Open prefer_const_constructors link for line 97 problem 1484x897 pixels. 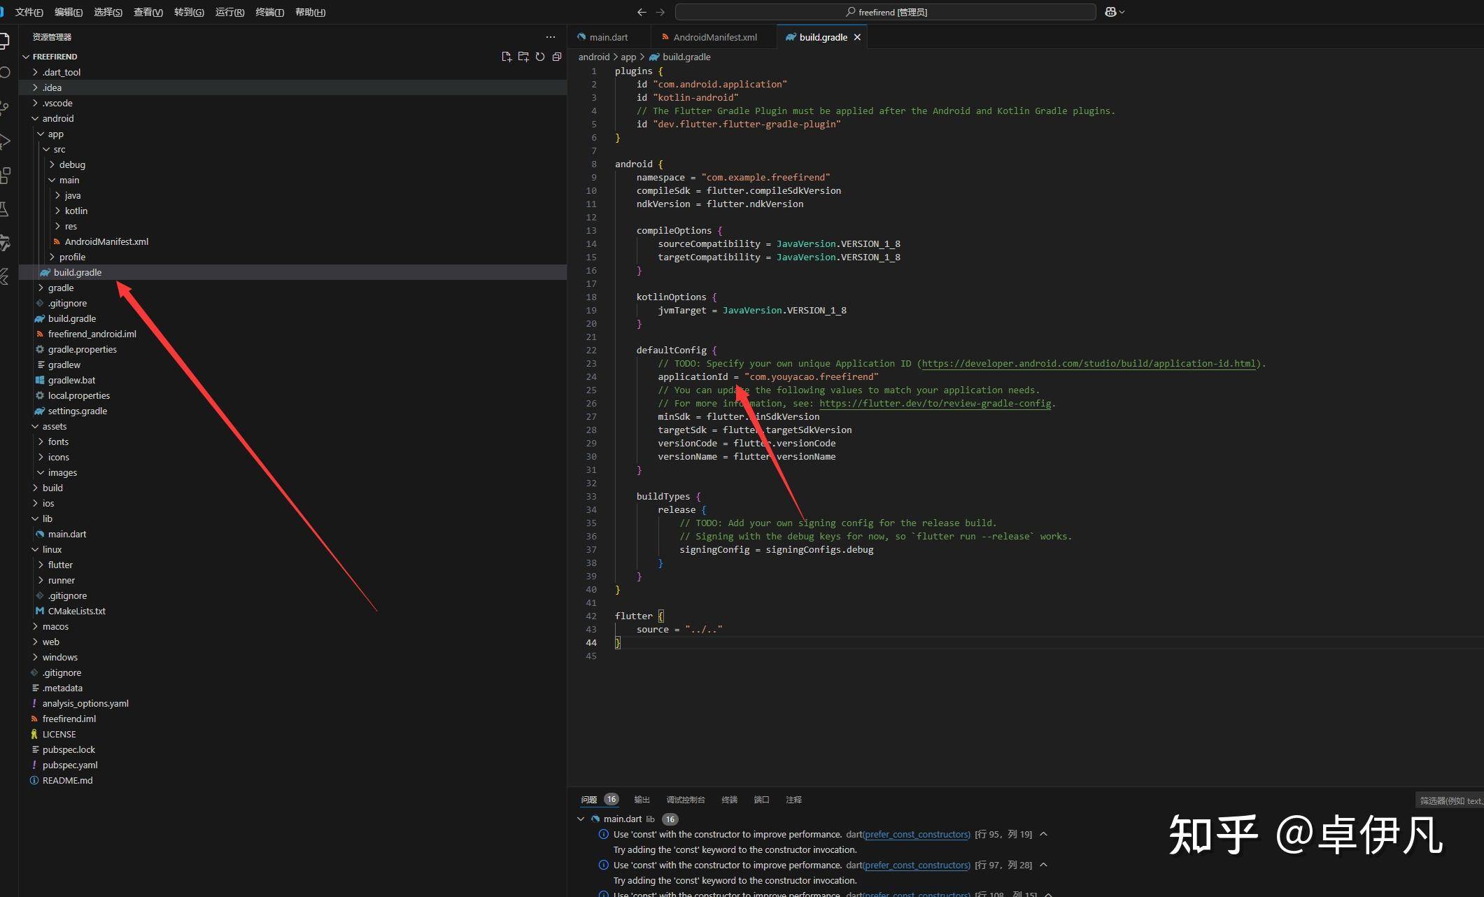[917, 865]
